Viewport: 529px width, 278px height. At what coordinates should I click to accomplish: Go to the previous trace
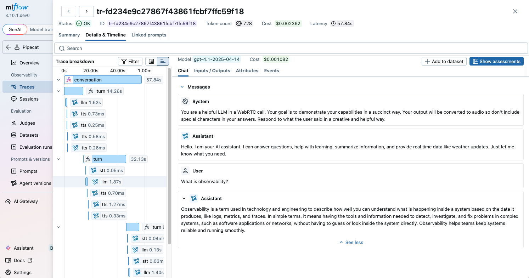[x=69, y=11]
